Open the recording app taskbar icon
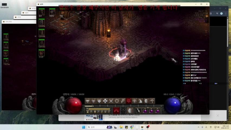The width and height of the screenshot is (231, 130). point(148,127)
